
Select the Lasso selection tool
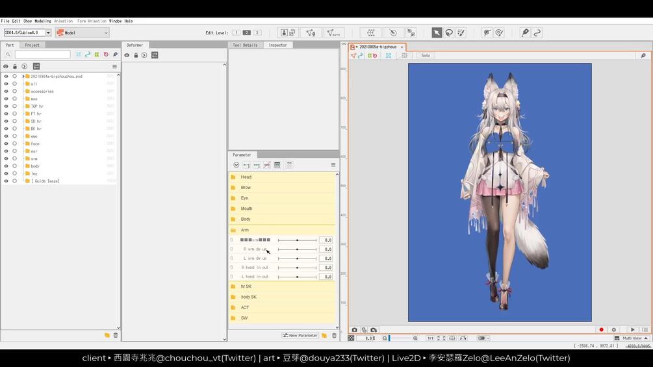click(449, 32)
